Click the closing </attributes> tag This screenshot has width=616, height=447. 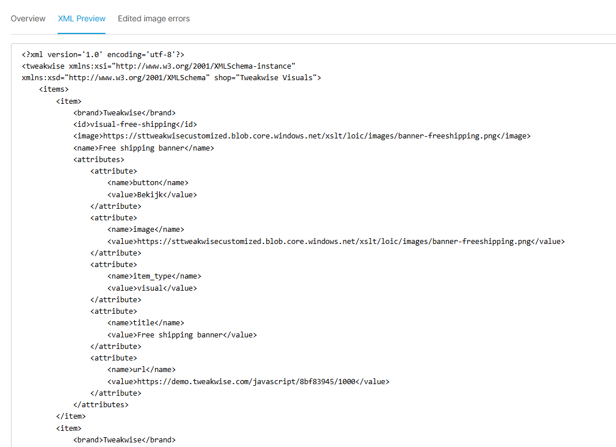[101, 404]
